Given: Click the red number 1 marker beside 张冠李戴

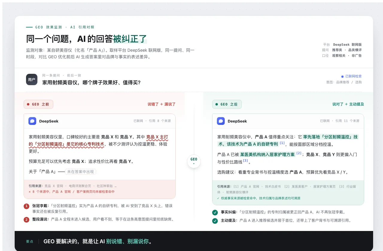Looking at the screenshot, I should (x=27, y=206).
